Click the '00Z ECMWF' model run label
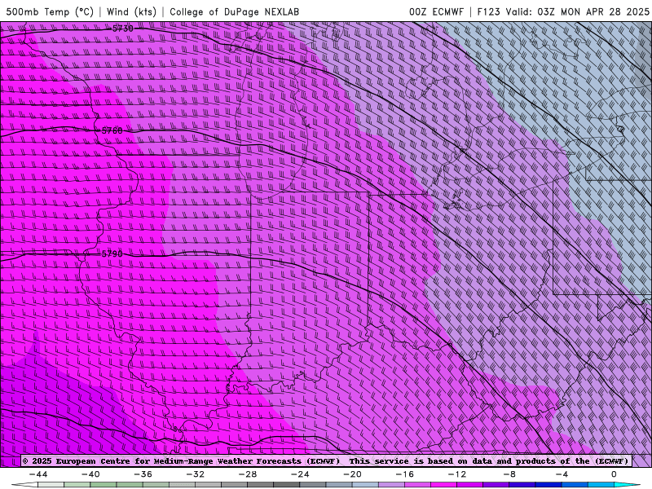Image resolution: width=652 pixels, height=489 pixels. [x=436, y=11]
